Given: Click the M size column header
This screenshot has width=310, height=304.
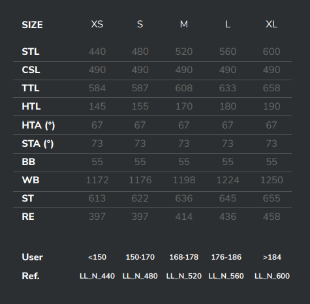Looking at the screenshot, I should 184,24.
